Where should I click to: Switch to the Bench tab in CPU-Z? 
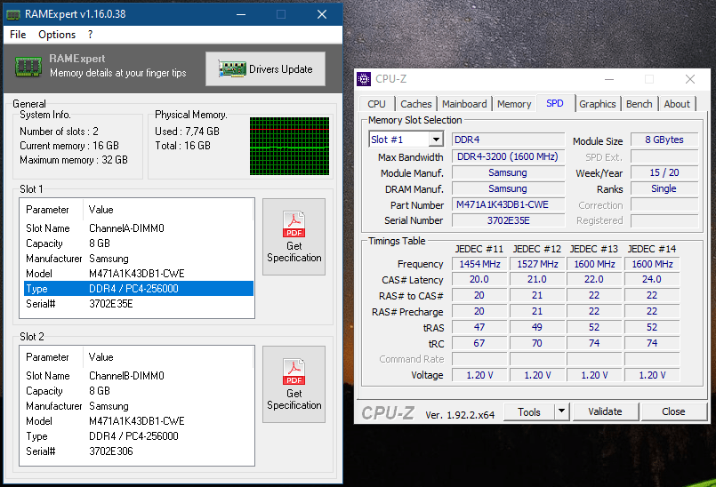[640, 104]
